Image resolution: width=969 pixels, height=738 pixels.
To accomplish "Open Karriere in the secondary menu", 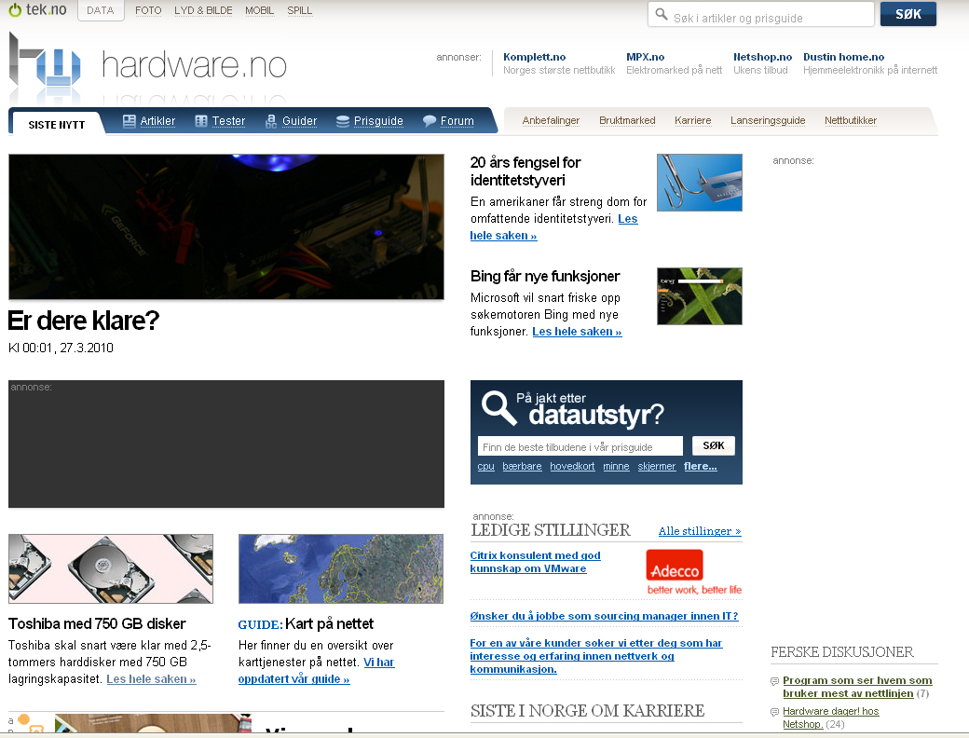I will coord(693,120).
